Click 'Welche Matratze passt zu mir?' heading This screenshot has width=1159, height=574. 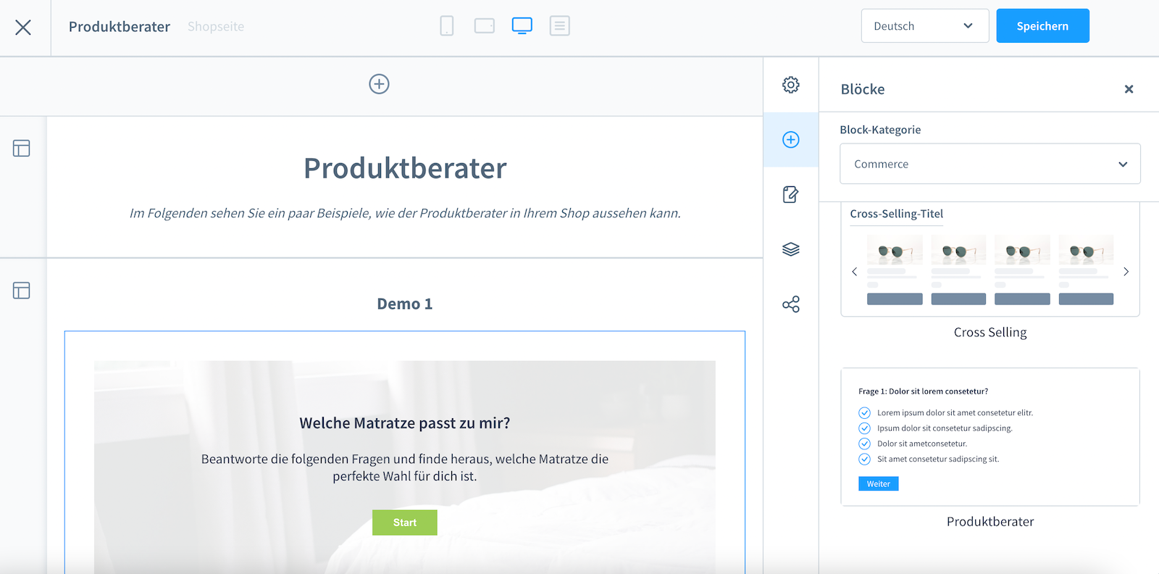[405, 423]
